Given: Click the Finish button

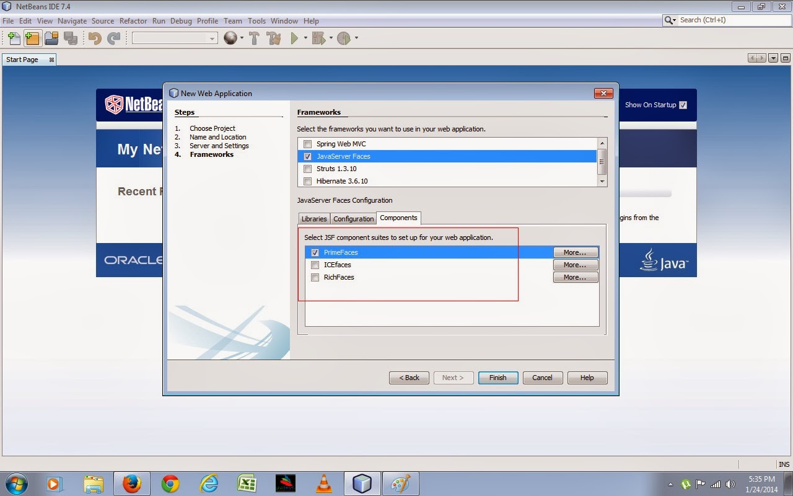Looking at the screenshot, I should (x=498, y=378).
